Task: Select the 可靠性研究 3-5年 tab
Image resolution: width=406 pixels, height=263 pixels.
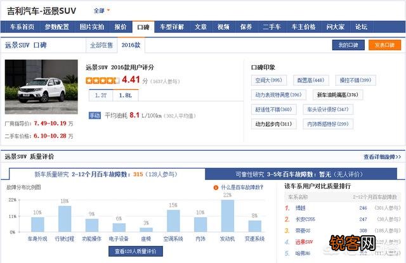Action: tap(301, 174)
